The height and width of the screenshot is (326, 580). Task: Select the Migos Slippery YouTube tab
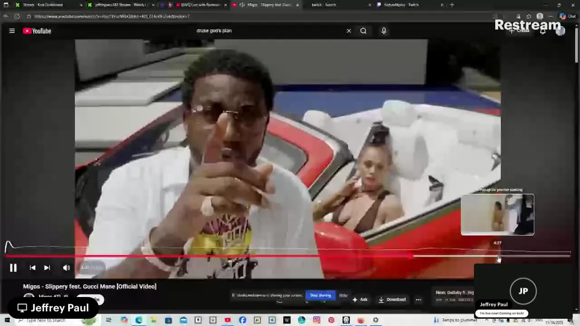[265, 5]
